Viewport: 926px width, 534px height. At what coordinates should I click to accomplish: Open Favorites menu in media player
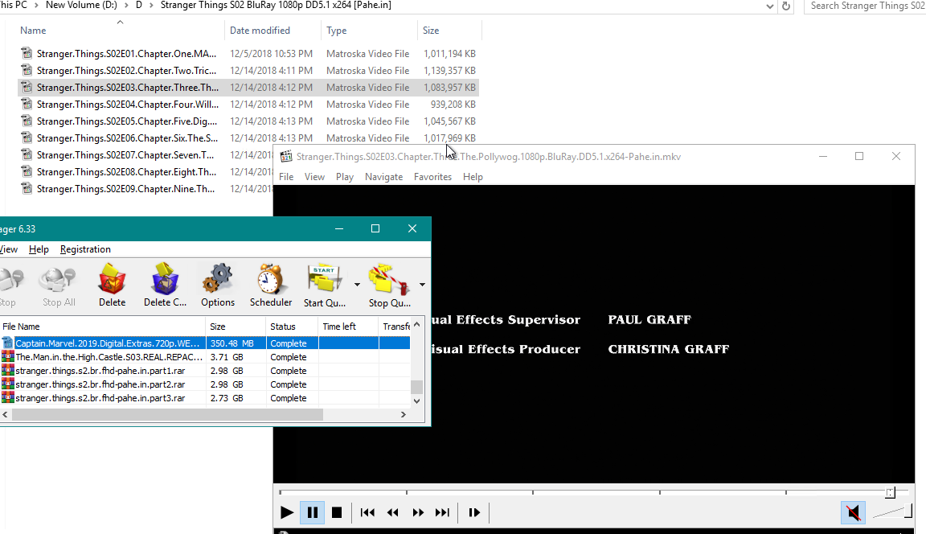[432, 177]
